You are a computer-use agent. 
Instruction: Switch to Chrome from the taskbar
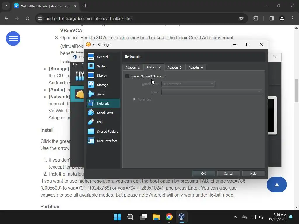pos(169,217)
